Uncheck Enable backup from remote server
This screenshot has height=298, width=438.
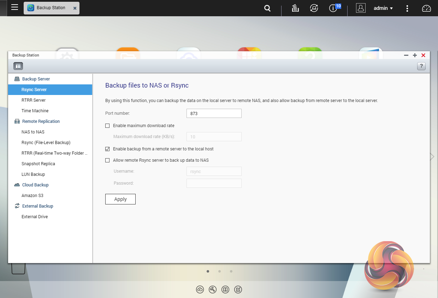[107, 149]
